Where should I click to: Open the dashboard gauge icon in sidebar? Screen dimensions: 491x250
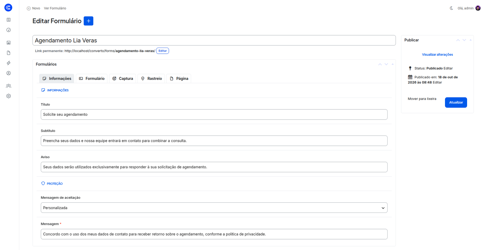[x=9, y=30]
